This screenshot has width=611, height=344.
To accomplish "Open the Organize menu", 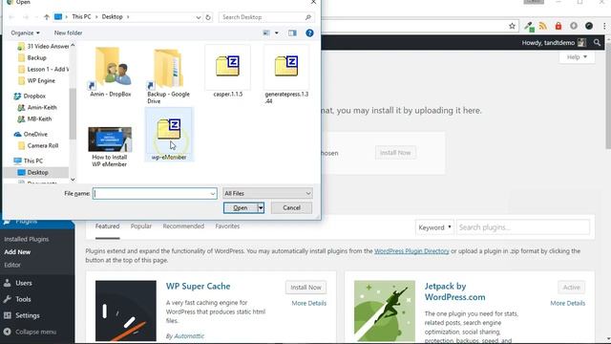I will pos(25,33).
